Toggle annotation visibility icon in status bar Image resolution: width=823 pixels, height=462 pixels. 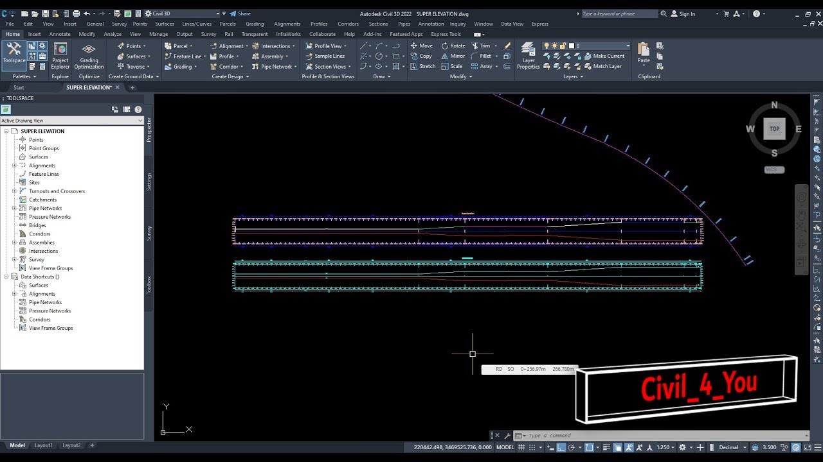[631, 447]
